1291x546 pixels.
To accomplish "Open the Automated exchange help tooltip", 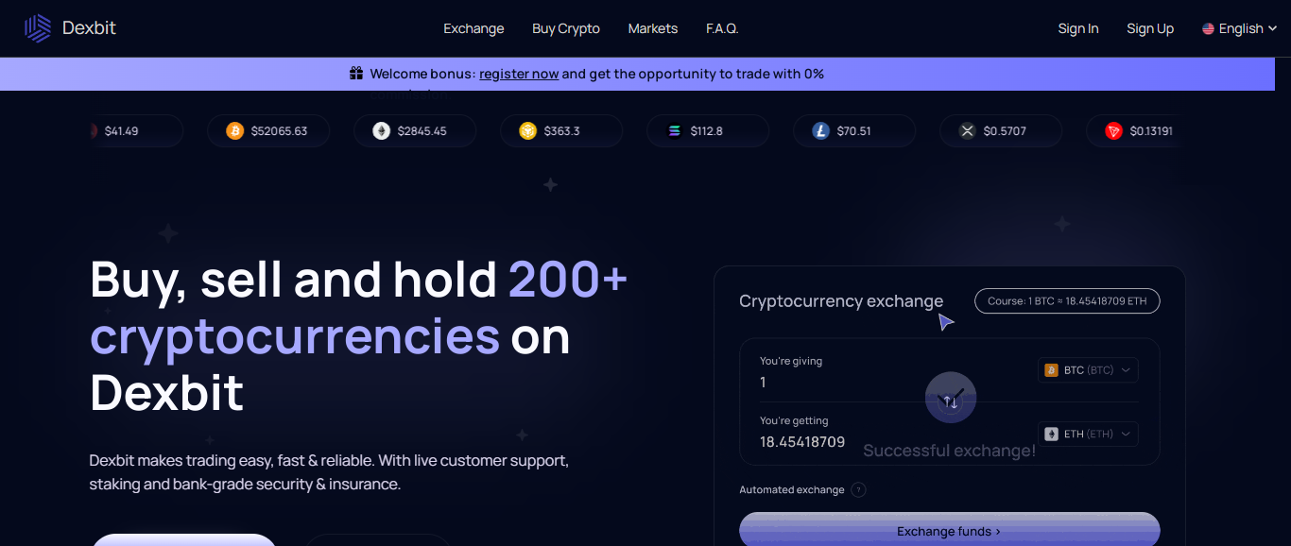I will click(858, 489).
